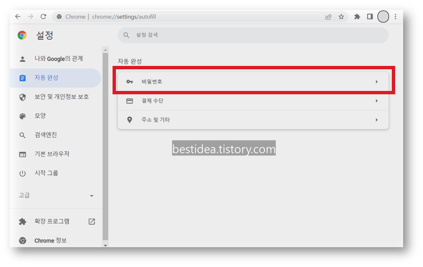Click the browser window icon beside 기본 브라우저

23,154
